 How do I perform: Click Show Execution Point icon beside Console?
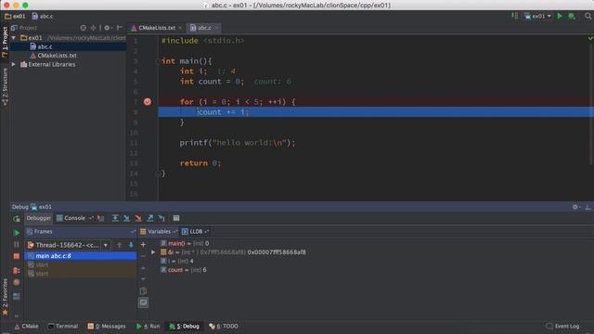(x=100, y=218)
